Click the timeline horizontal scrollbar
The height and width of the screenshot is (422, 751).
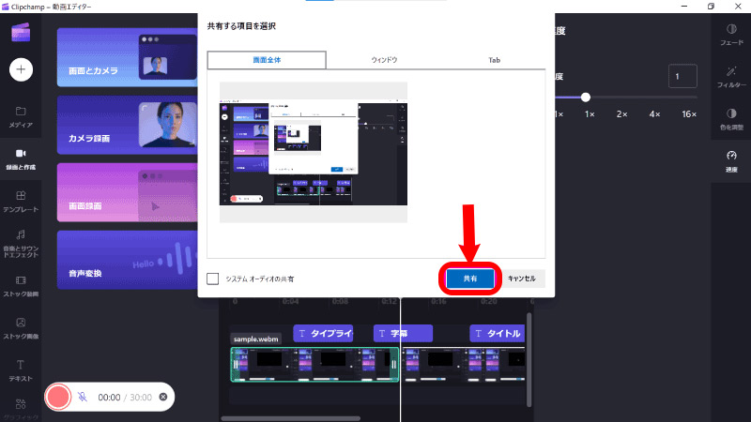click(x=290, y=418)
